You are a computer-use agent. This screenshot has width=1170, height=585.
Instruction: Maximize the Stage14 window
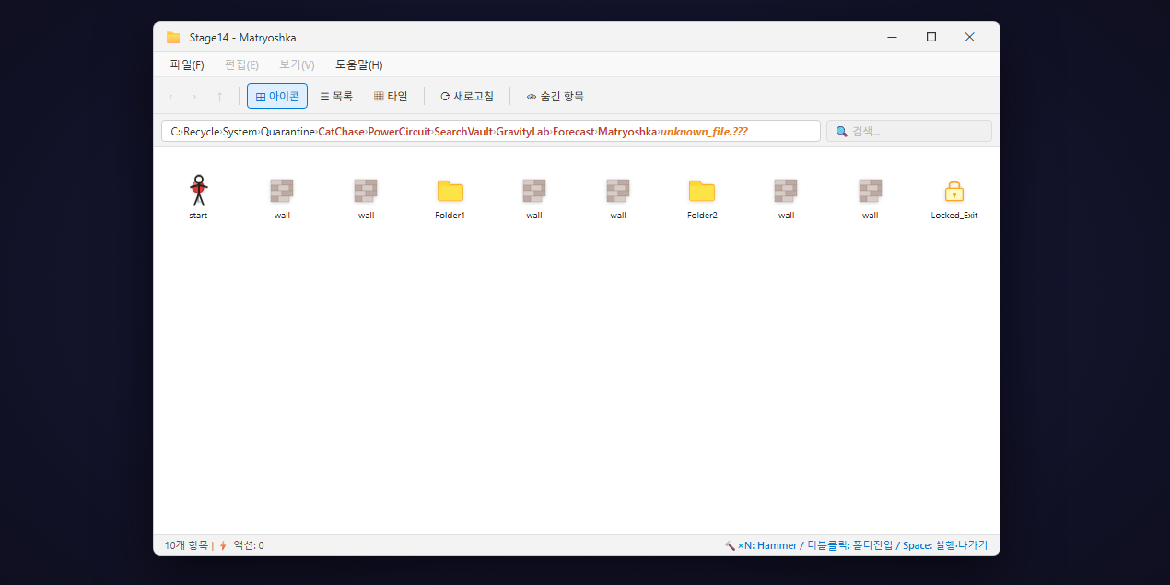click(931, 37)
